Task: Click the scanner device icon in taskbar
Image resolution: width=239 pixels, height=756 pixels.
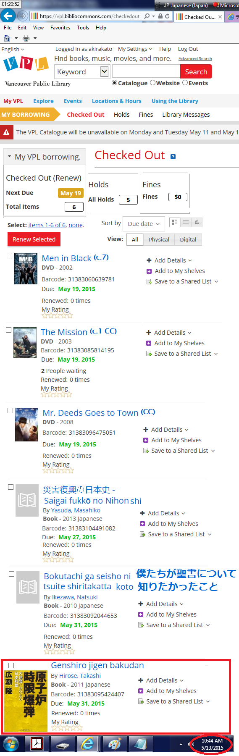Action: (x=62, y=744)
